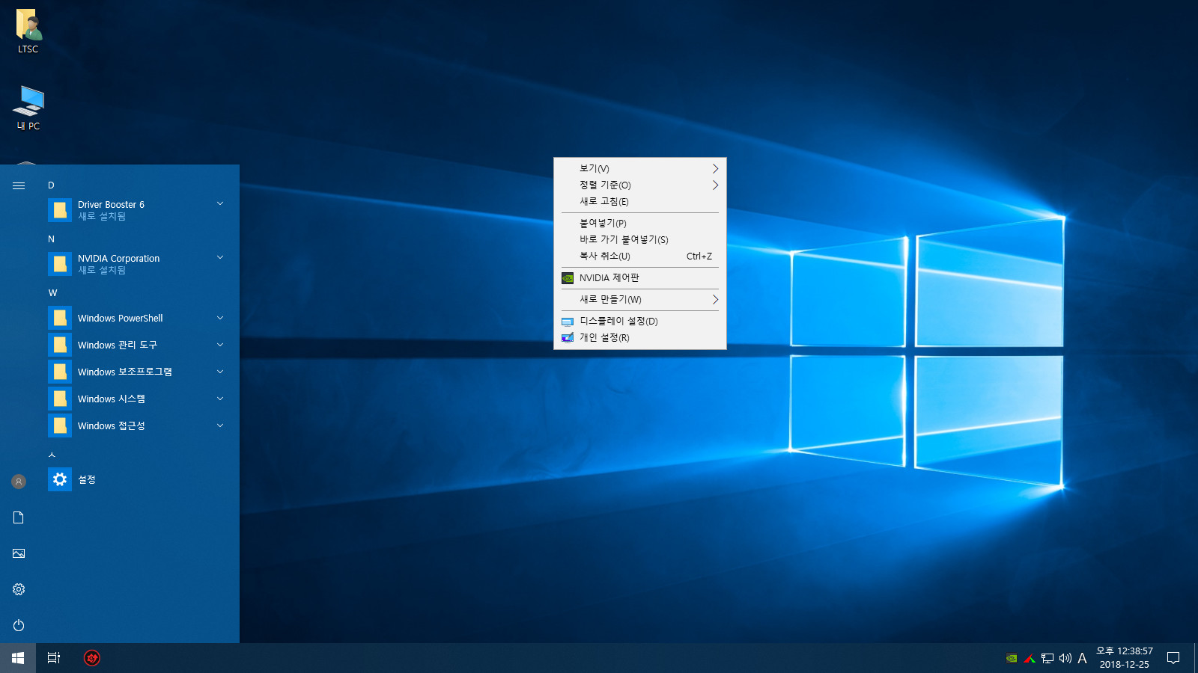The height and width of the screenshot is (673, 1198).
Task: Expand the Windows 시스템 chevron
Action: (x=220, y=399)
